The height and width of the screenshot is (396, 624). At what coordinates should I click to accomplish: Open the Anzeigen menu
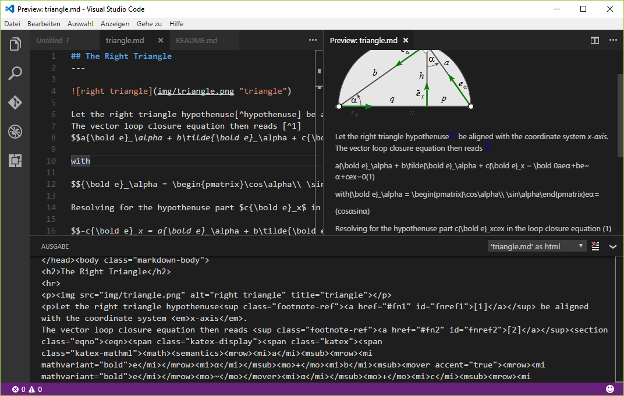click(115, 24)
